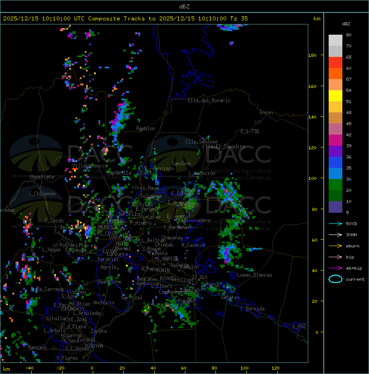
Task: Click the 'V_Flores' map label
Action: [x=67, y=358]
